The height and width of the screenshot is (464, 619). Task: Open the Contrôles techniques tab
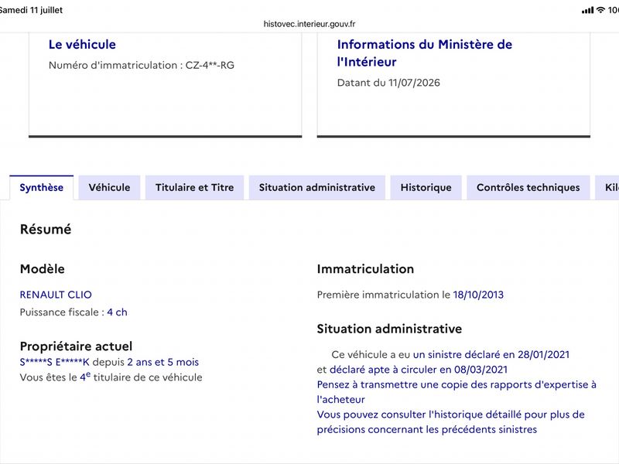click(528, 187)
